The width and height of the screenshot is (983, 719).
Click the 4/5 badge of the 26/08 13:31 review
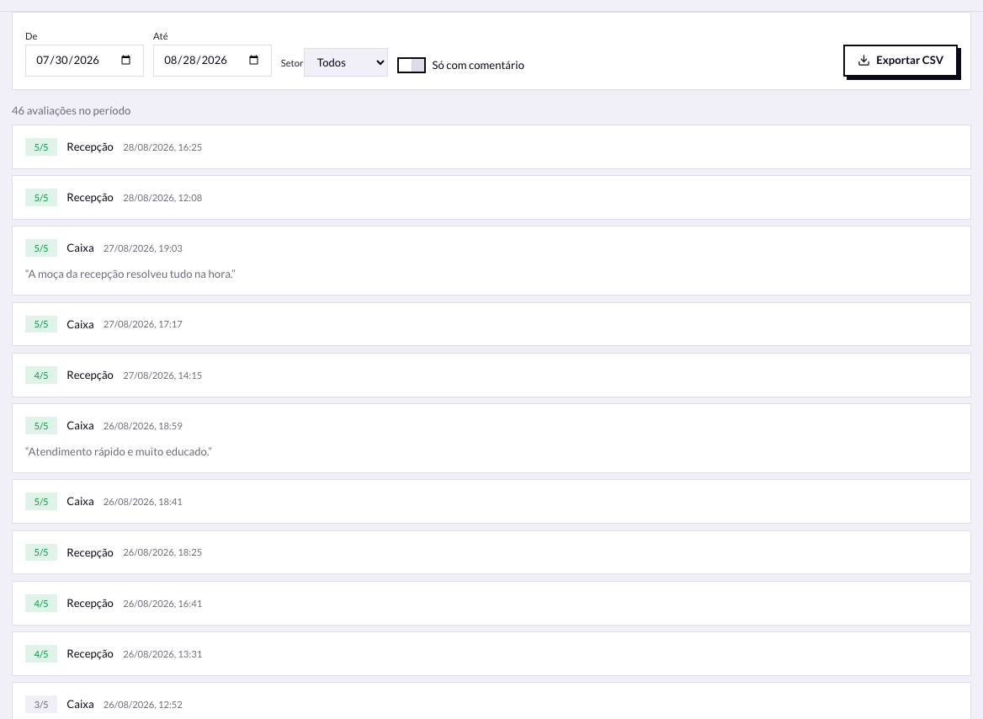click(41, 653)
